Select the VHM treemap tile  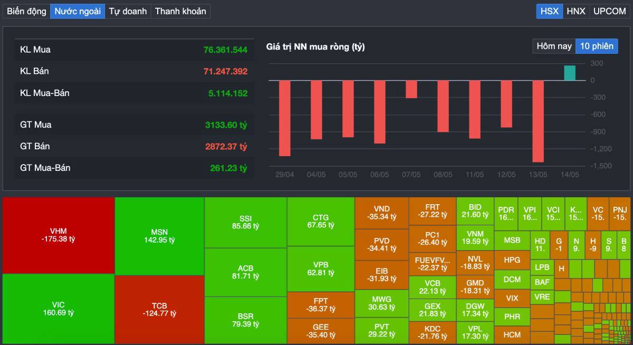click(59, 235)
